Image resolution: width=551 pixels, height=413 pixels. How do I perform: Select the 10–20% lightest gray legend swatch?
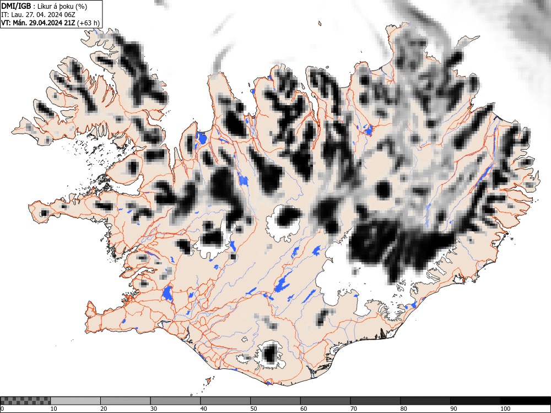75,401
